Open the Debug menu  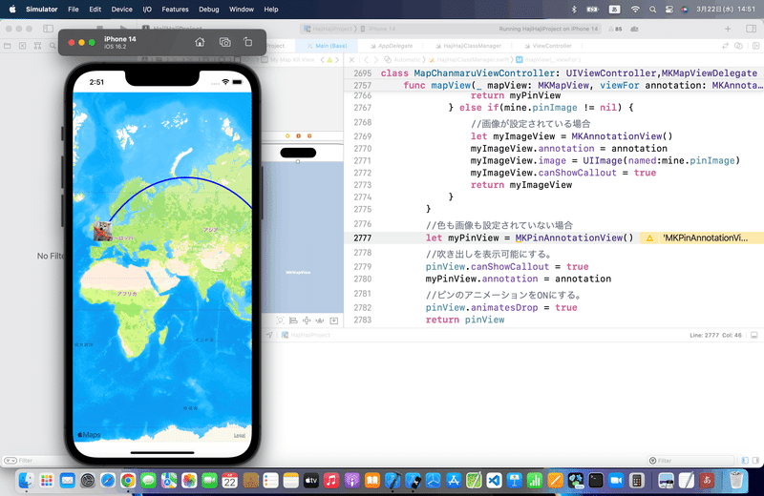208,10
